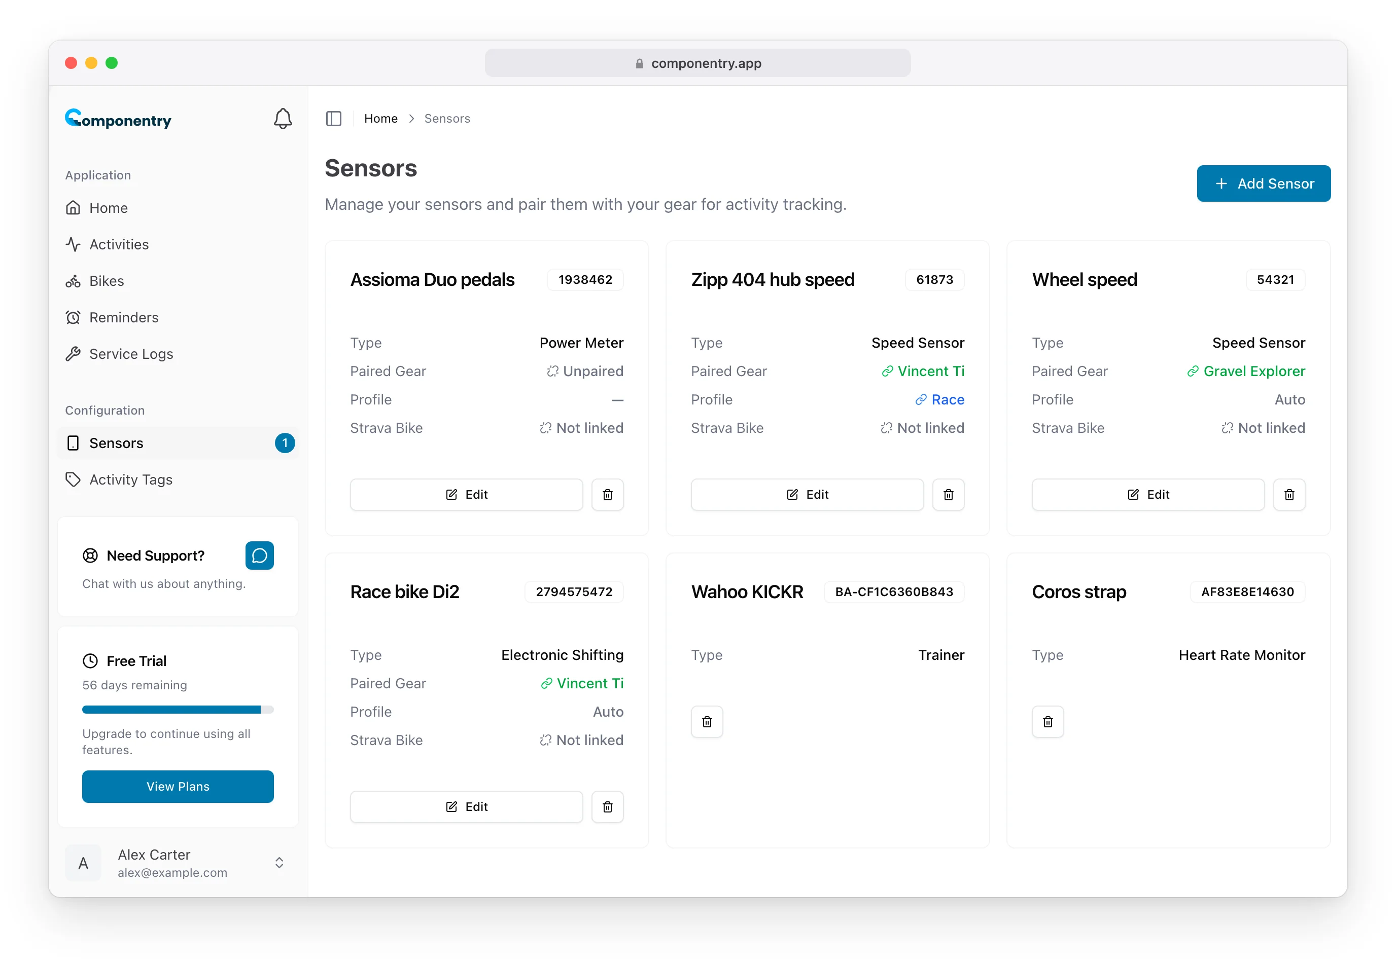Select Sensors in the Configuration section
Screen dimensions: 1396x962
point(178,443)
